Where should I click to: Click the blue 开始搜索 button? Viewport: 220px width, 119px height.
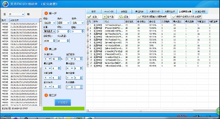coord(63,102)
